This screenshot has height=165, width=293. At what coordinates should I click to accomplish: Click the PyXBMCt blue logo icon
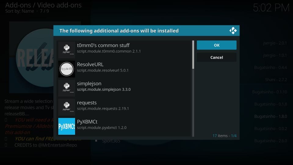coord(67,126)
